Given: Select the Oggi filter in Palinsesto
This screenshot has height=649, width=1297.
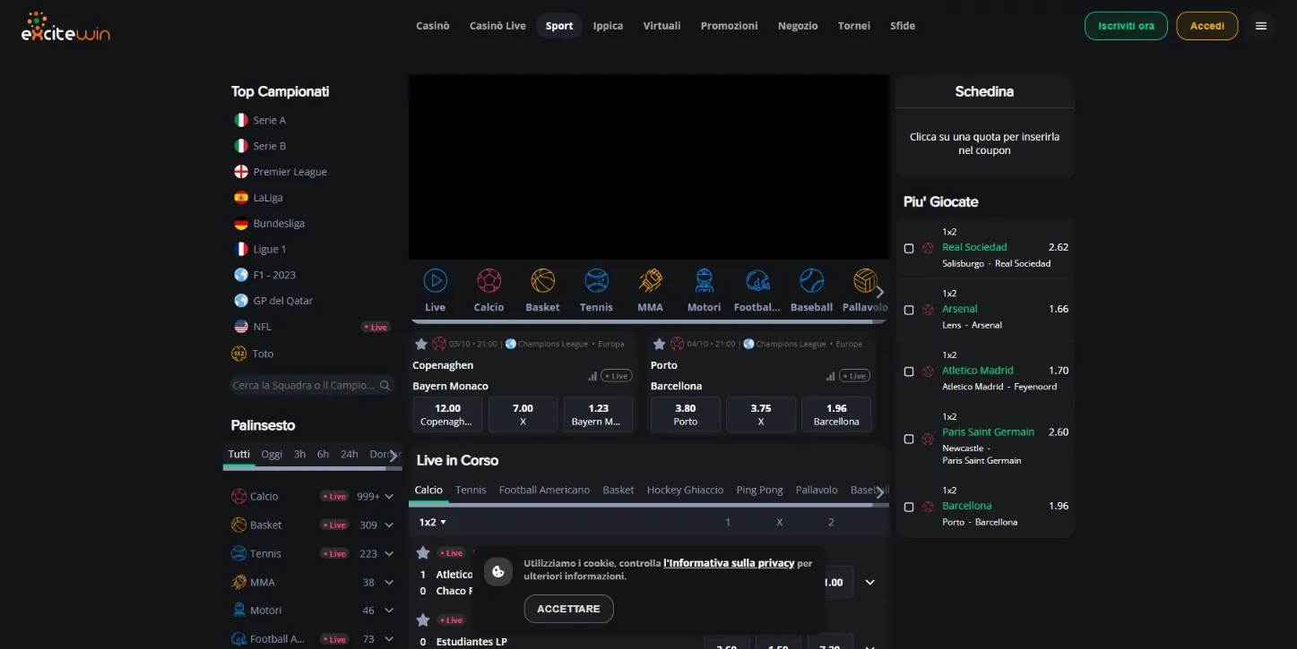Looking at the screenshot, I should (271, 454).
